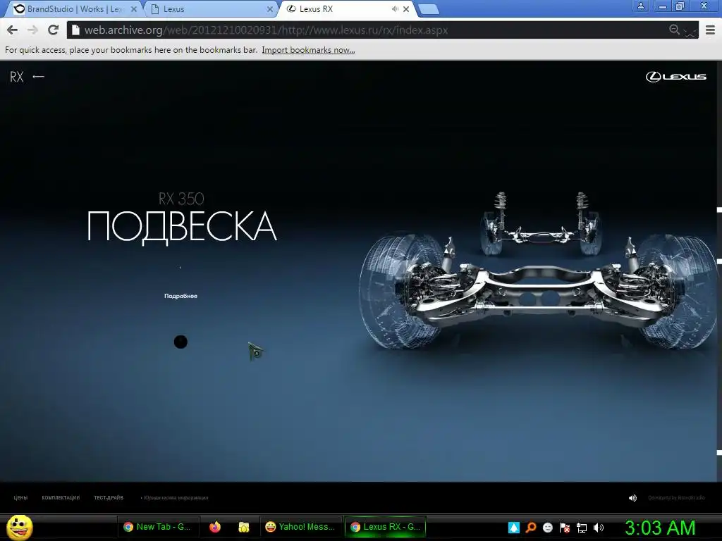Click the Подробнее link
The height and width of the screenshot is (541, 722).
tap(180, 296)
